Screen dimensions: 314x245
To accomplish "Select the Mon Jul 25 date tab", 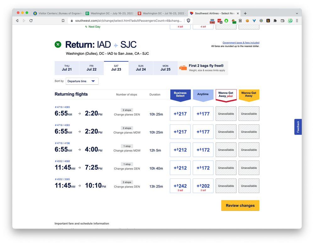I will 165,68.
